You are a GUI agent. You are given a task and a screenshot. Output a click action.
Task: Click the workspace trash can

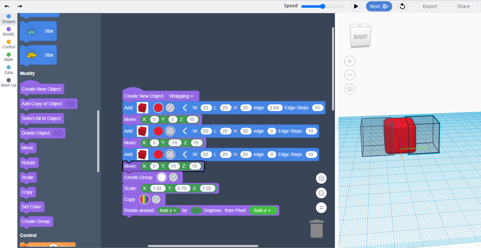pos(317,229)
